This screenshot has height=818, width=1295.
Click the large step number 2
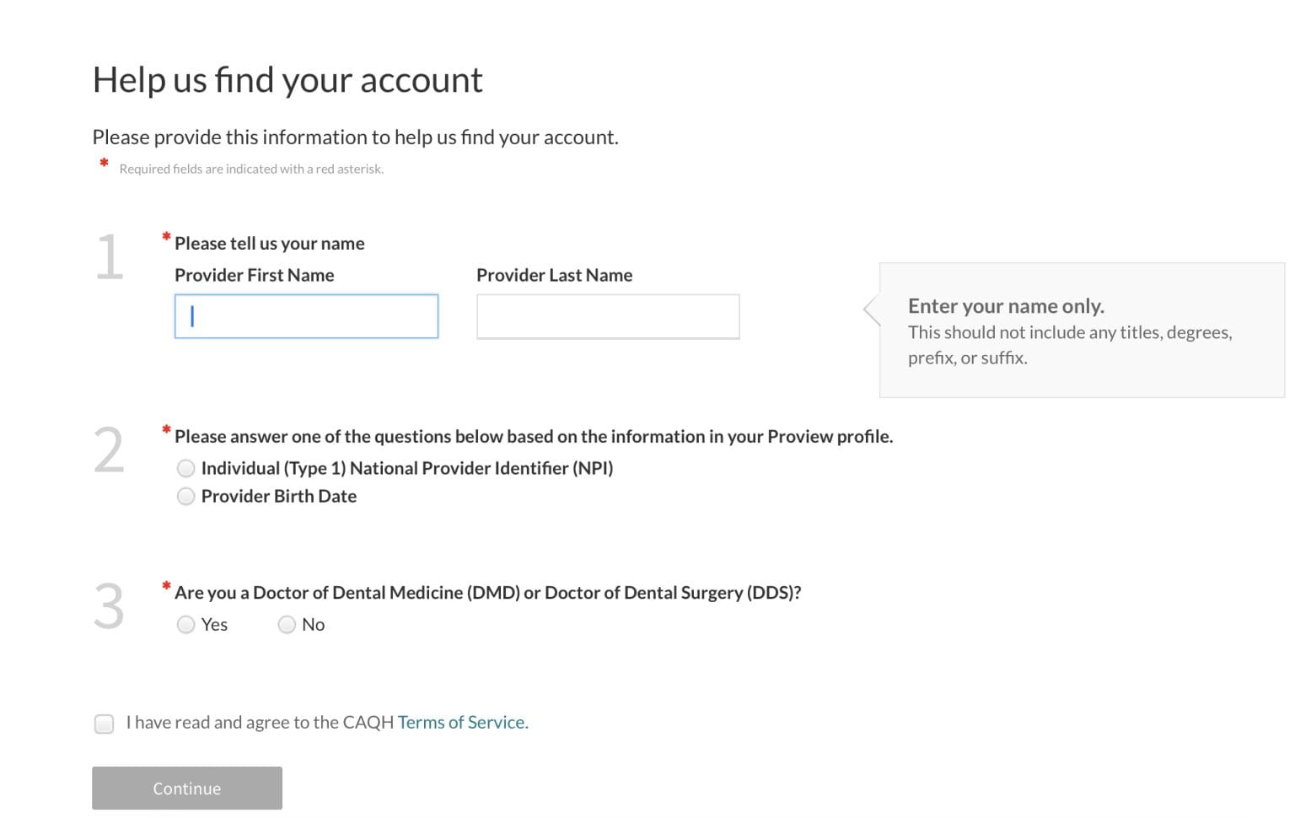(x=109, y=450)
